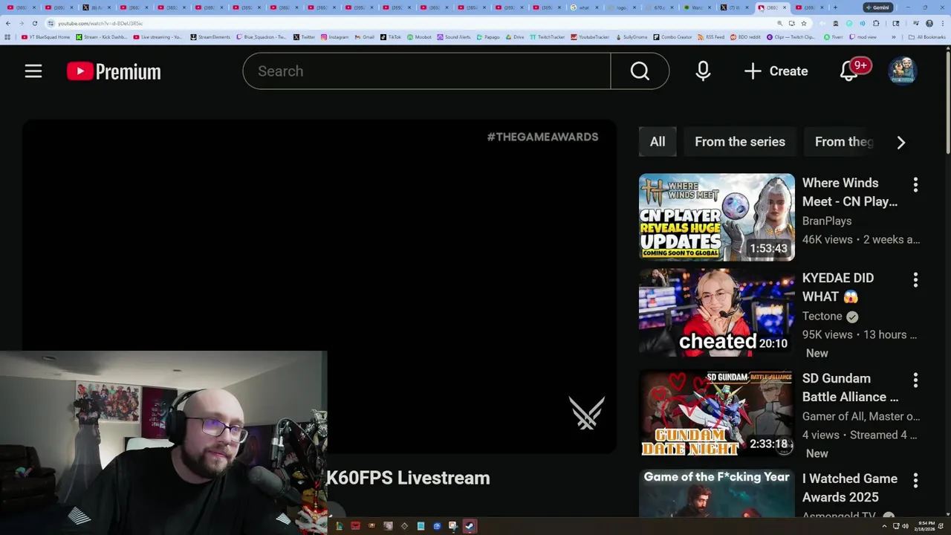Open Gemini button in Chrome

point(878,7)
